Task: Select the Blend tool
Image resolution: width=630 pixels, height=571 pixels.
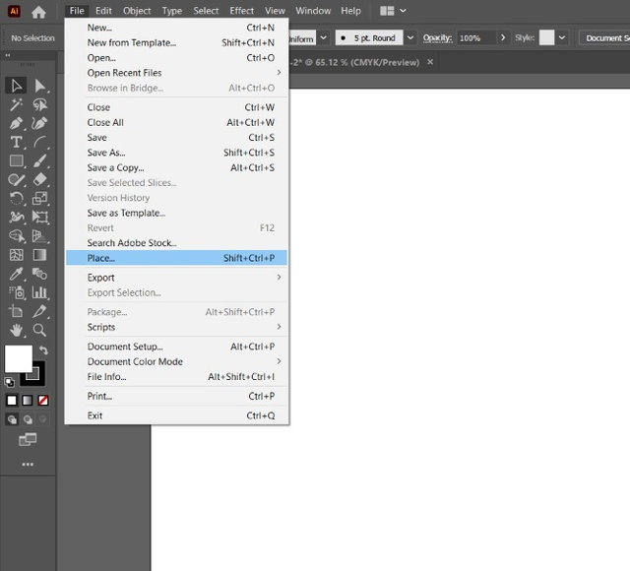Action: tap(39, 274)
